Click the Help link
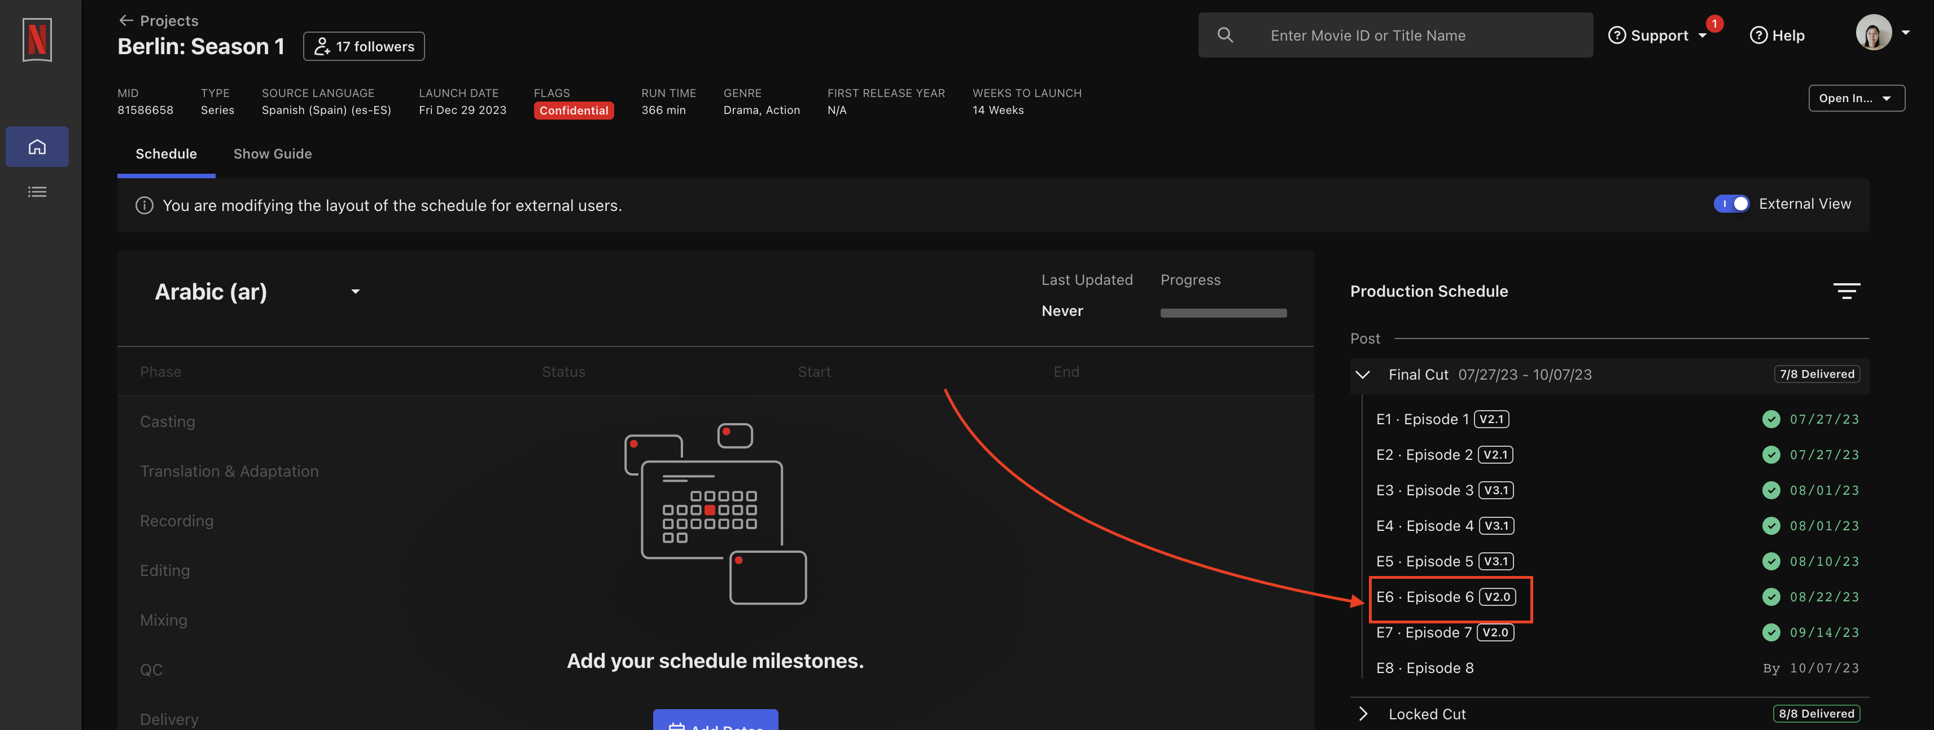 (1777, 36)
